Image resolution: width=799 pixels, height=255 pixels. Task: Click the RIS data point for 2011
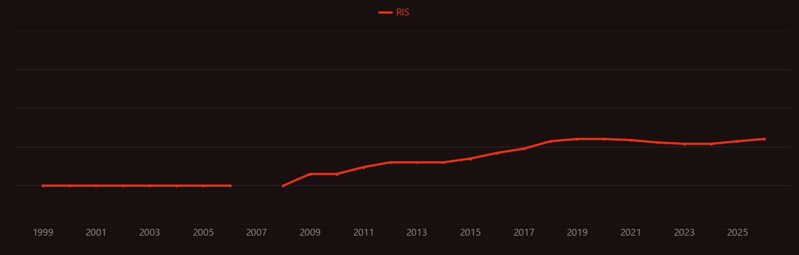pos(364,167)
